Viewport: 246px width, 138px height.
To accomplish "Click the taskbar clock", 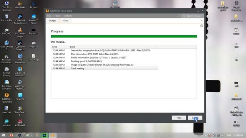I will 238,135.
